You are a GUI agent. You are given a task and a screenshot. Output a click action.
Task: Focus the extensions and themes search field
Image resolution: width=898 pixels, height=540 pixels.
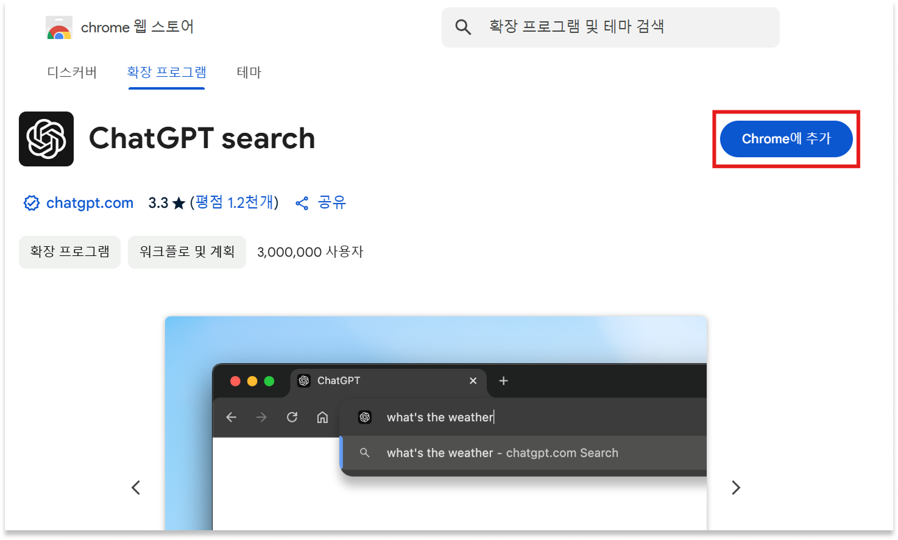610,27
